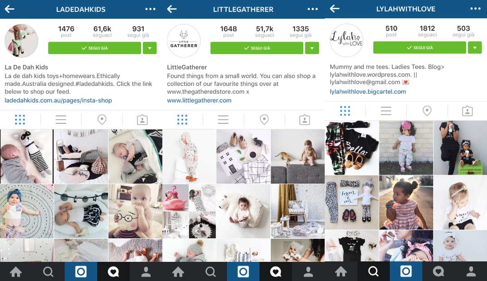The image size is (487, 281).
Task: Open home feed in LYLAHWITHLOVE bottom bar
Action: [x=341, y=271]
